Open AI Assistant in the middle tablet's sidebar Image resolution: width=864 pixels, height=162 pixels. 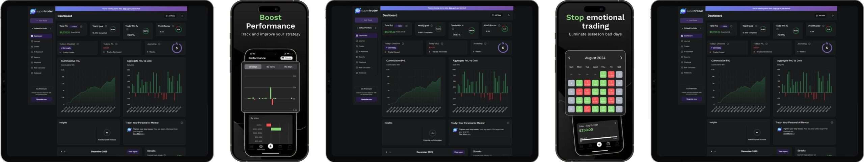(x=363, y=52)
